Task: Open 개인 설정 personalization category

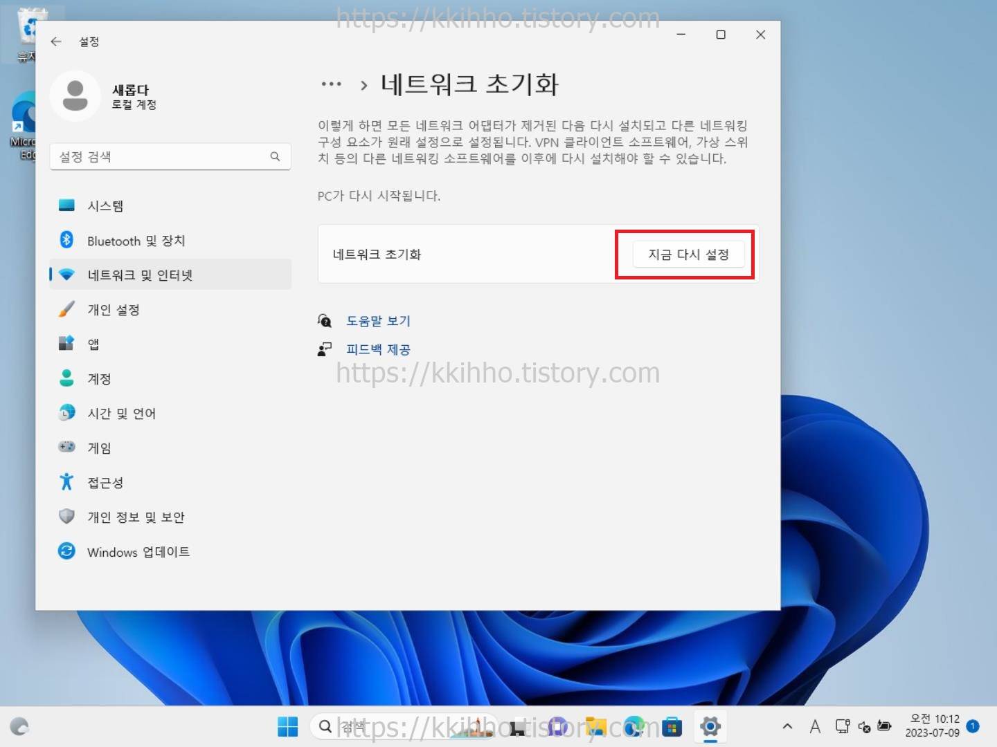Action: point(170,309)
